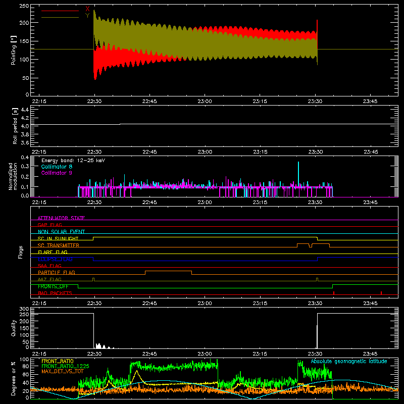This screenshot has height=404, width=404.
Task: Select the 'Collimator 8' legend entry
Action: tap(57, 167)
